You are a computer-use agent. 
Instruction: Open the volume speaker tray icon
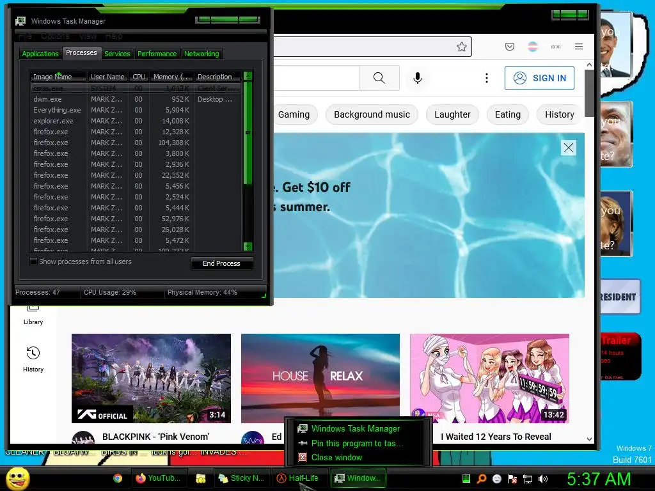coord(542,479)
